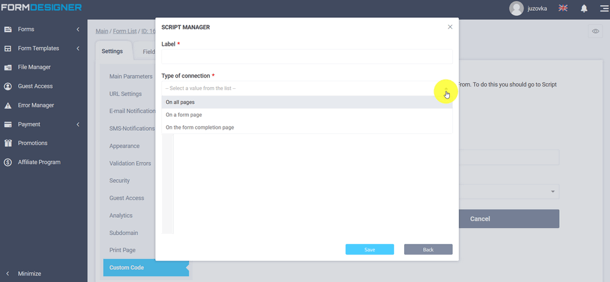Click the Forms icon in sidebar
The image size is (610, 282).
[8, 29]
